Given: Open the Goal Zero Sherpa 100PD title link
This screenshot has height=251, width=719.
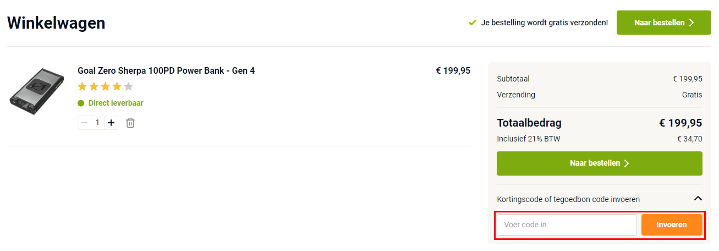Looking at the screenshot, I should click(166, 70).
